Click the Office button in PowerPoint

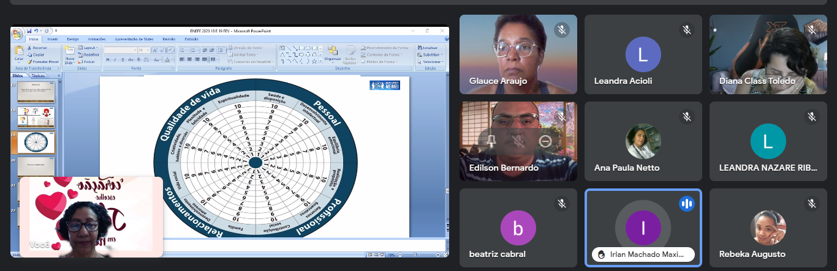pyautogui.click(x=17, y=32)
